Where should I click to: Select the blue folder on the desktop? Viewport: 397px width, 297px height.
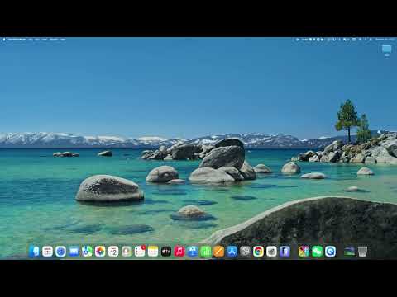(x=387, y=49)
